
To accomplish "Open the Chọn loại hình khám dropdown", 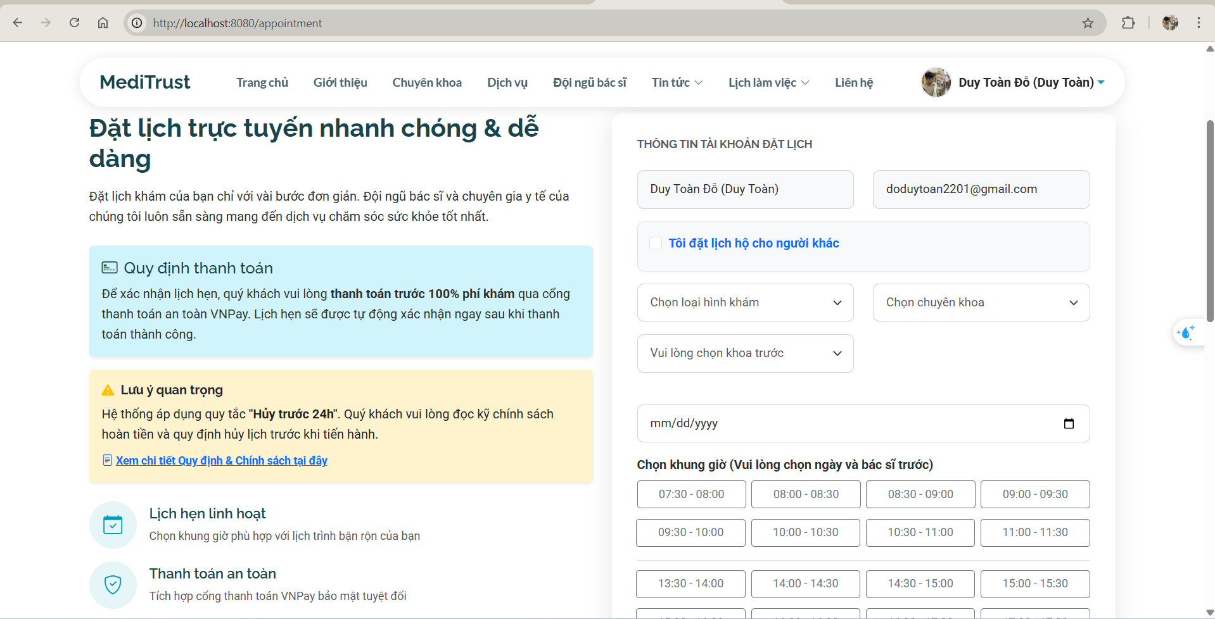I will 745,303.
